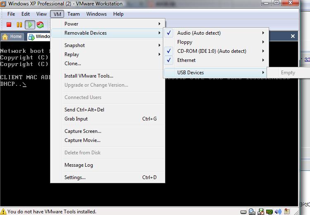
Task: Expand the Floppy submenu arrow
Action: [x=263, y=42]
